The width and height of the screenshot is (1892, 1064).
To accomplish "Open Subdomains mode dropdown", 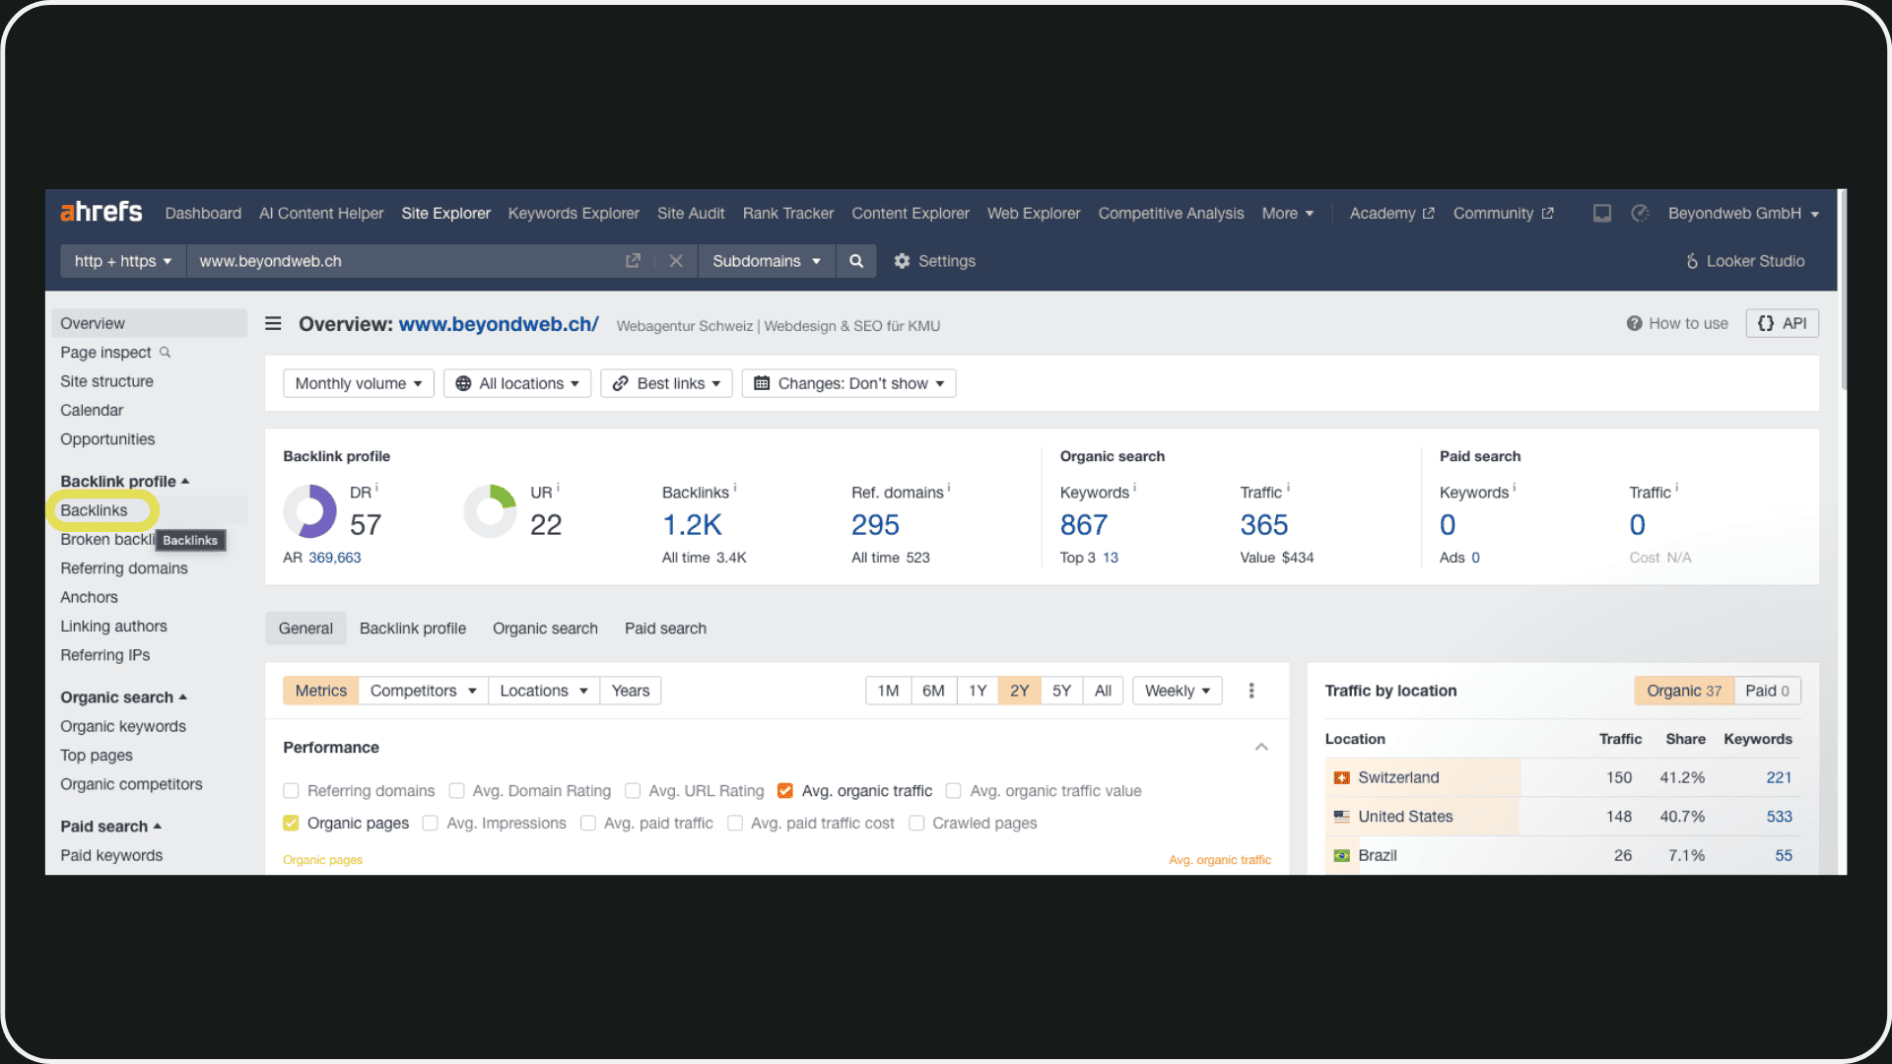I will coord(767,261).
